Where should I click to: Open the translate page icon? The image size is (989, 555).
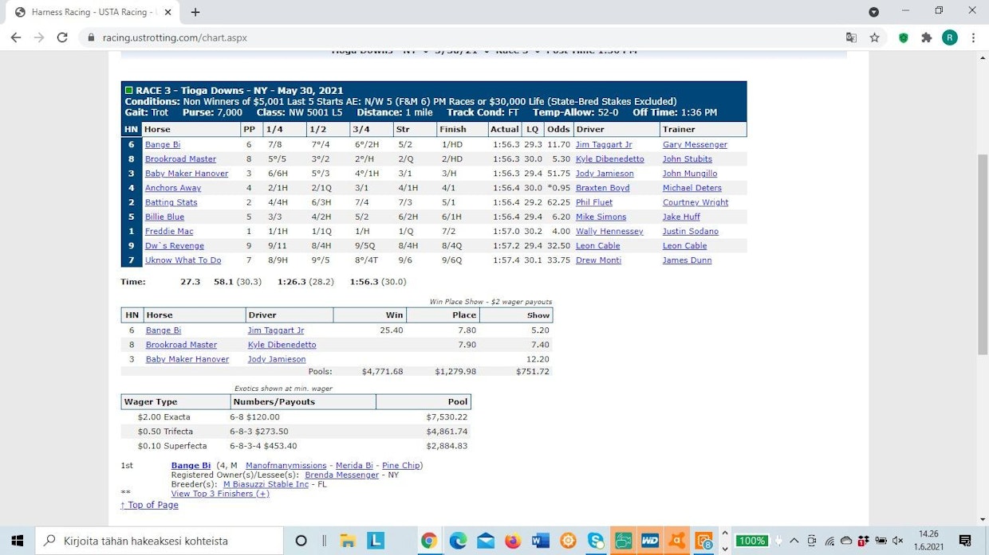(852, 37)
